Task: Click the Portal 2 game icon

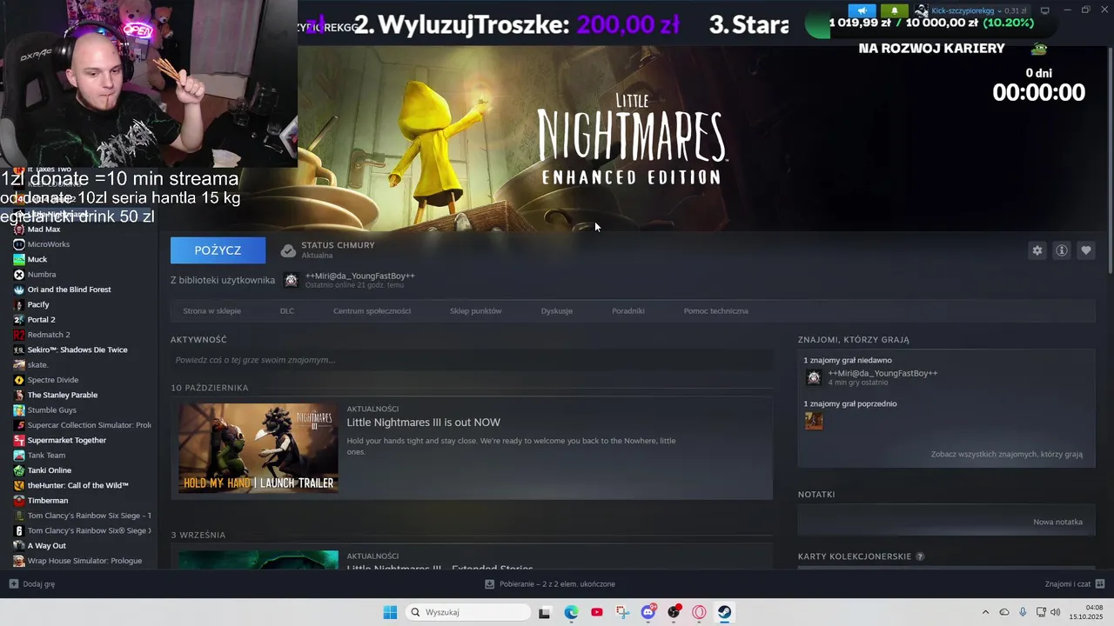Action: point(19,320)
